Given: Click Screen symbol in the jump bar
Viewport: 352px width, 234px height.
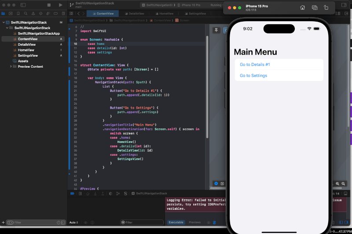Looking at the screenshot, I should coord(182,20).
